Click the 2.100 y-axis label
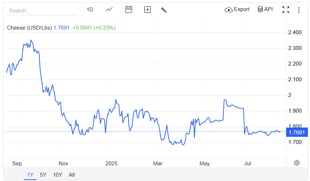This screenshot has width=310, height=181. (295, 79)
